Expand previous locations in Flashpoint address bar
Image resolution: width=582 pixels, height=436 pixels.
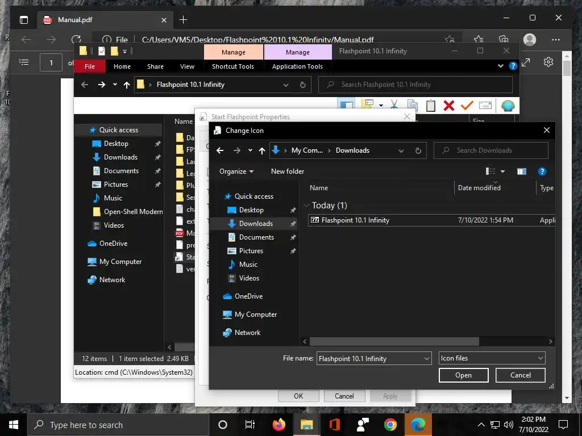(x=286, y=85)
